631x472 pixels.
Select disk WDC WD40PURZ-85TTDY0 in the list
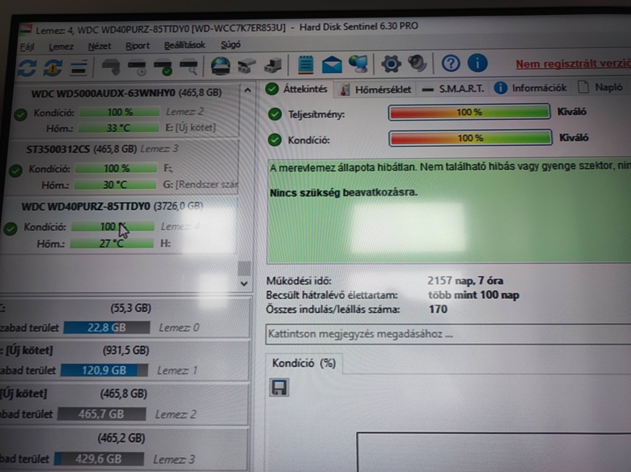[x=119, y=225]
